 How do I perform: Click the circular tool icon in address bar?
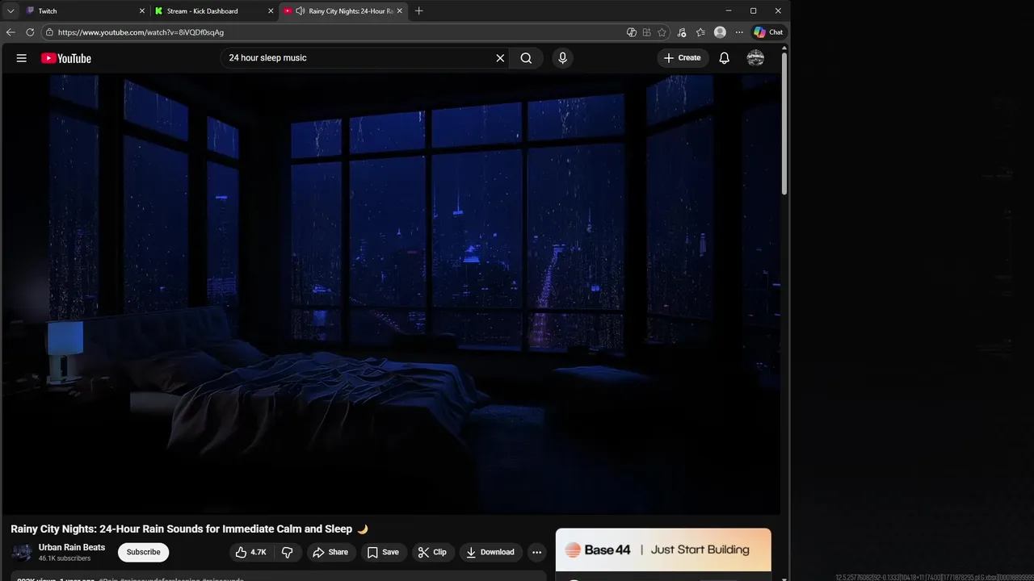click(x=632, y=32)
